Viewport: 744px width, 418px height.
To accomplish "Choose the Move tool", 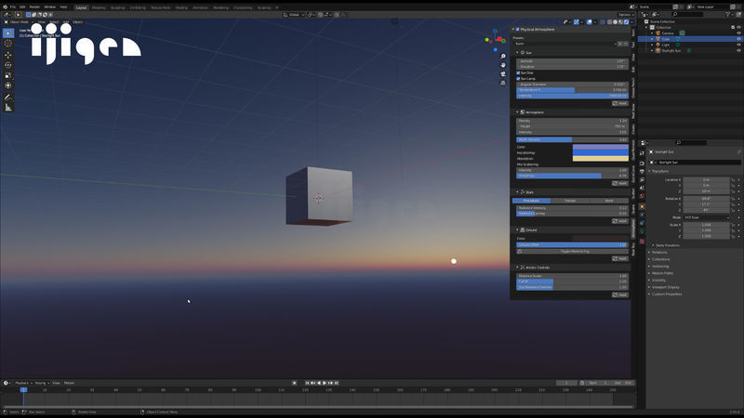I will (8, 55).
